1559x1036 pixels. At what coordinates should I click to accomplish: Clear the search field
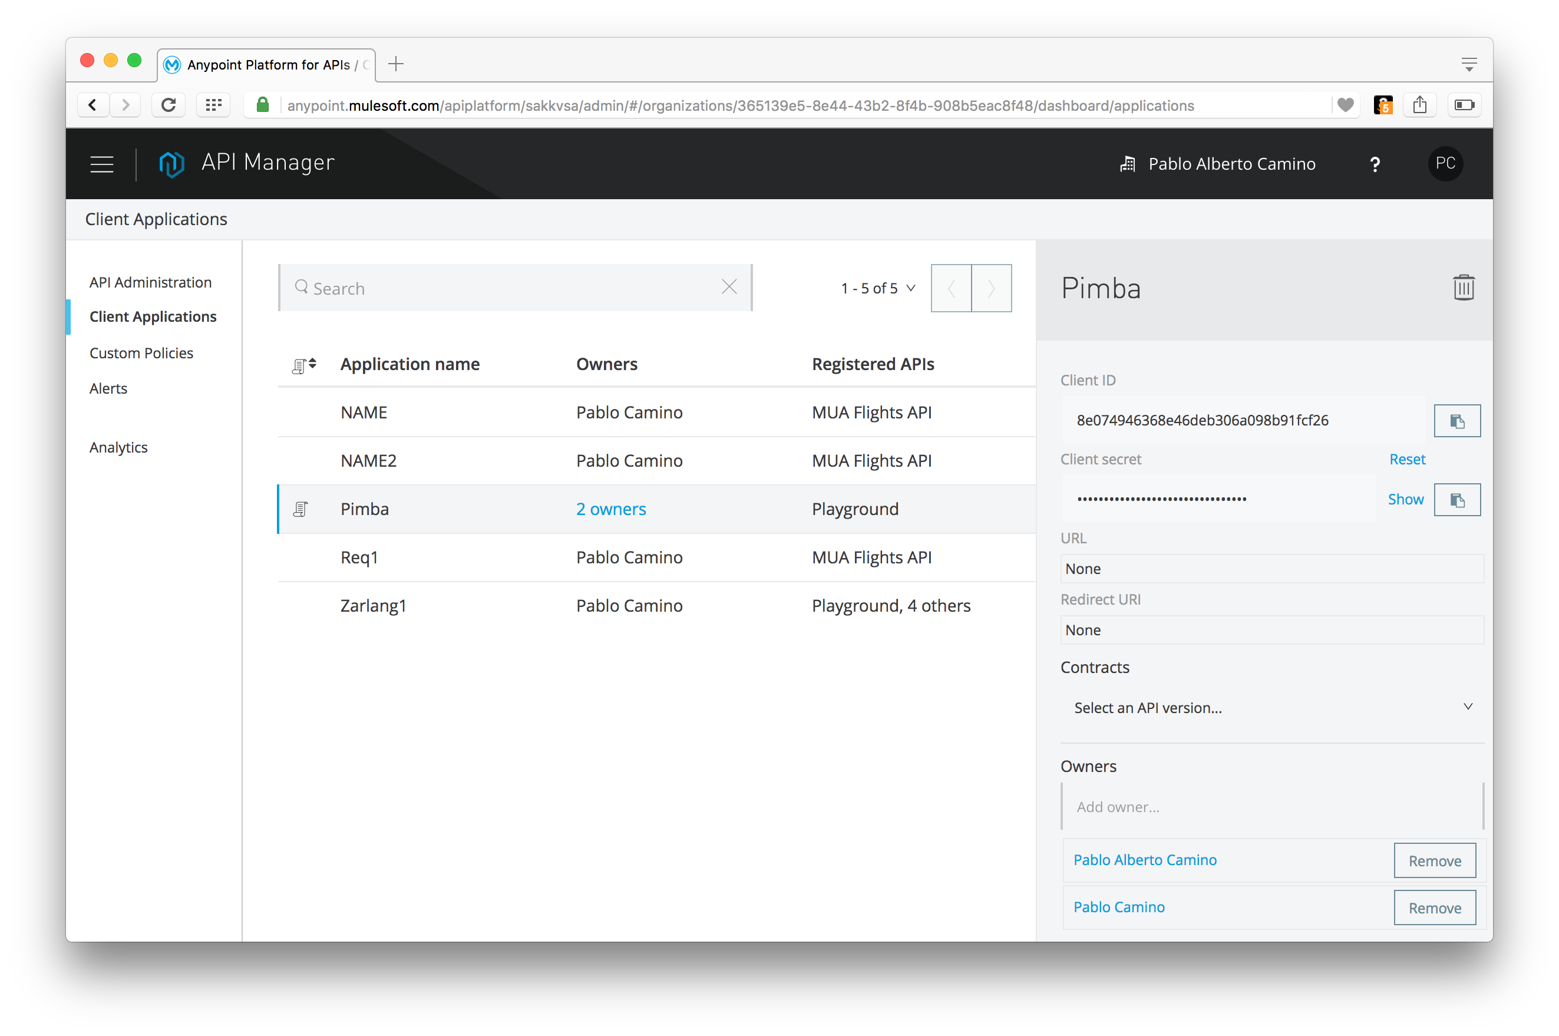tap(729, 287)
